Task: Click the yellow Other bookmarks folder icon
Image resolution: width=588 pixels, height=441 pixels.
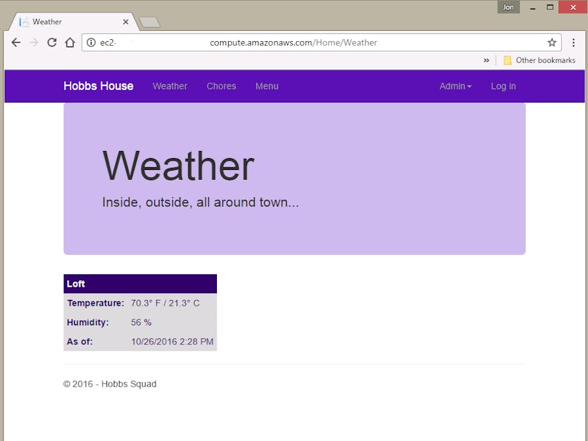Action: (x=508, y=60)
